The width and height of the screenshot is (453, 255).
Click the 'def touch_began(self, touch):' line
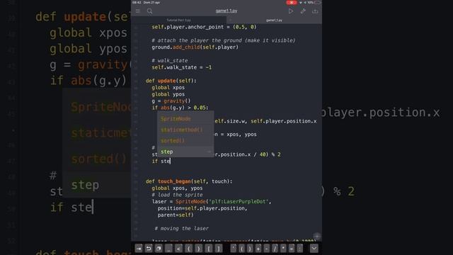click(x=189, y=181)
